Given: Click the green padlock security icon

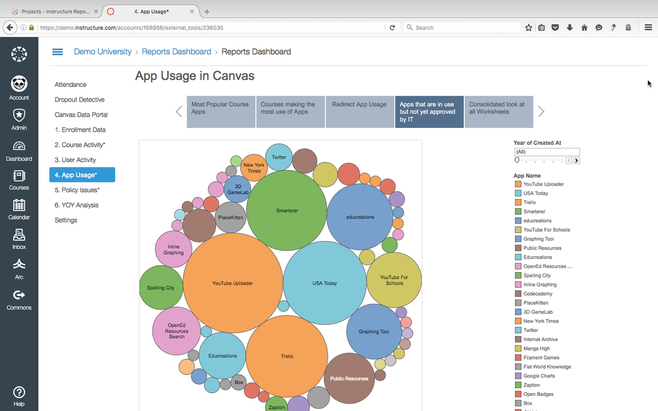Looking at the screenshot, I should tap(32, 28).
